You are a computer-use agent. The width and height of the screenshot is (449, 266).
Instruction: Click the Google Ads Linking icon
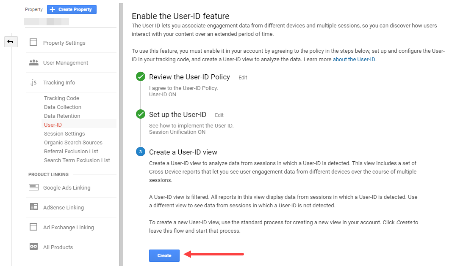(33, 187)
